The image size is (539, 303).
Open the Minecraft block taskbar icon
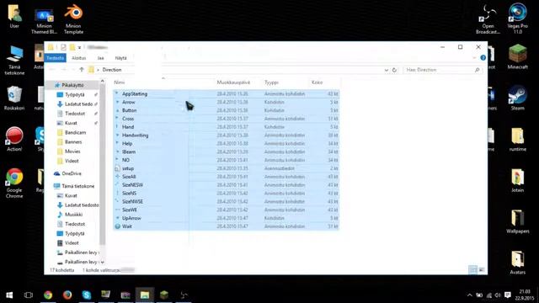click(x=164, y=295)
